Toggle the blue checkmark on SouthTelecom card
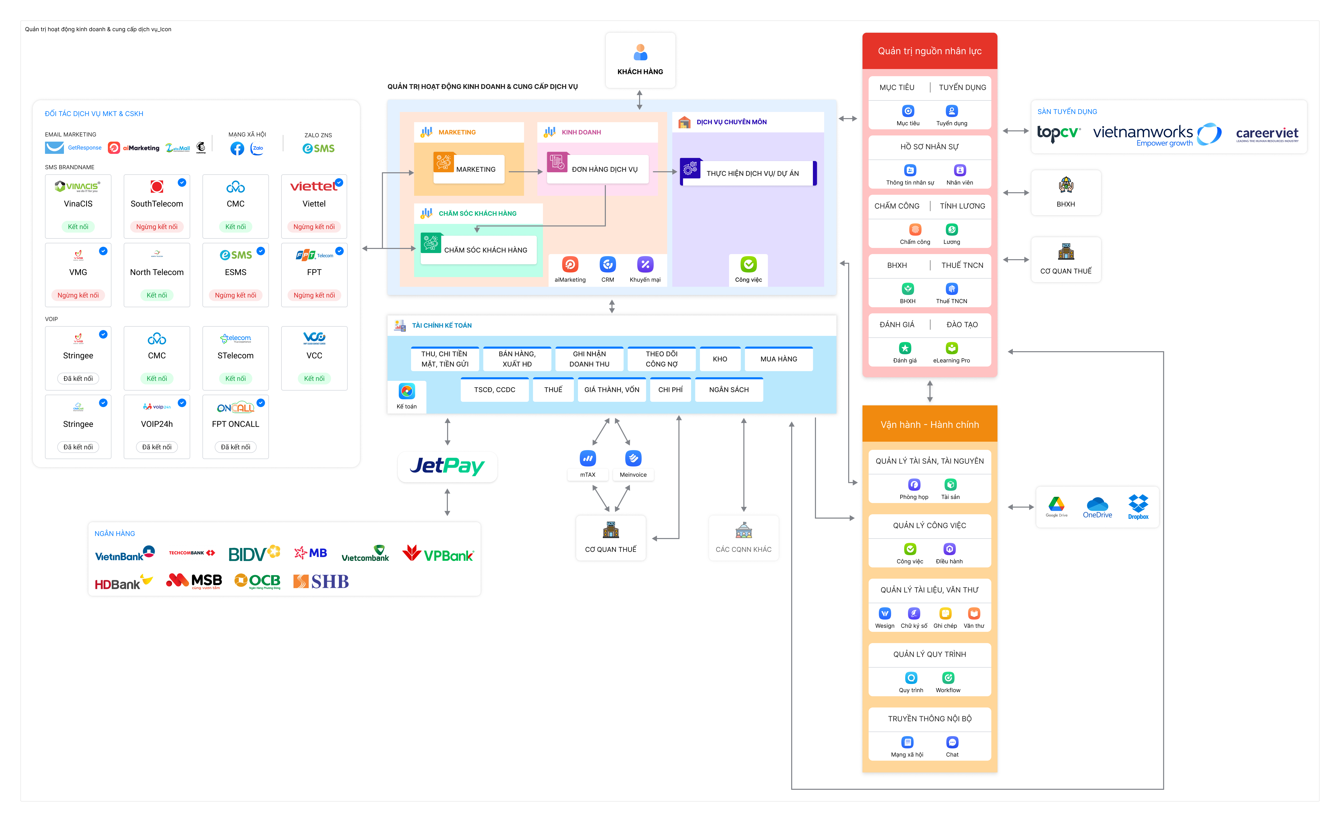This screenshot has height=822, width=1340. click(182, 183)
